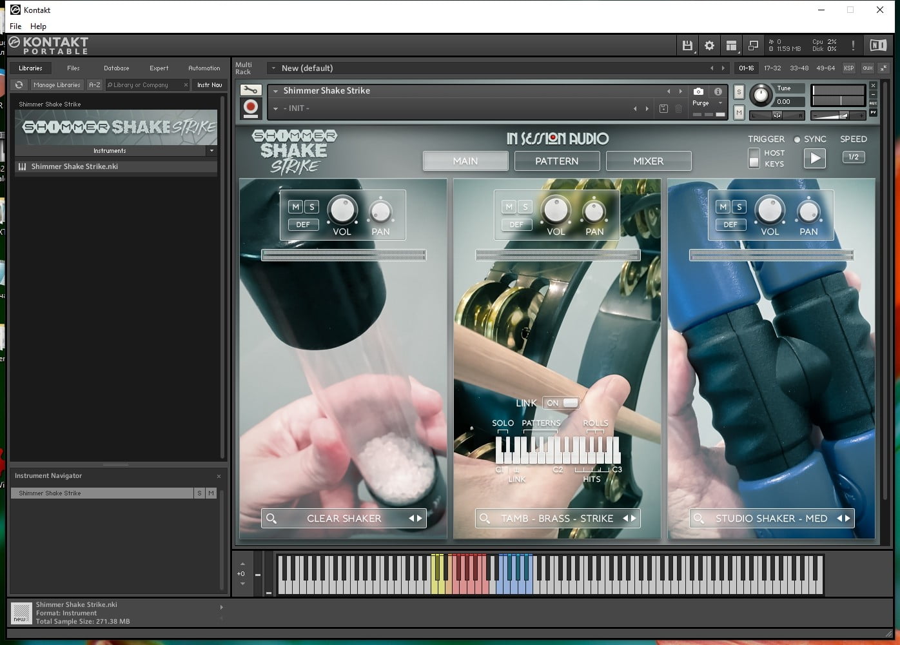Toggle the LINK ON switch
This screenshot has height=645, width=900.
(x=561, y=403)
